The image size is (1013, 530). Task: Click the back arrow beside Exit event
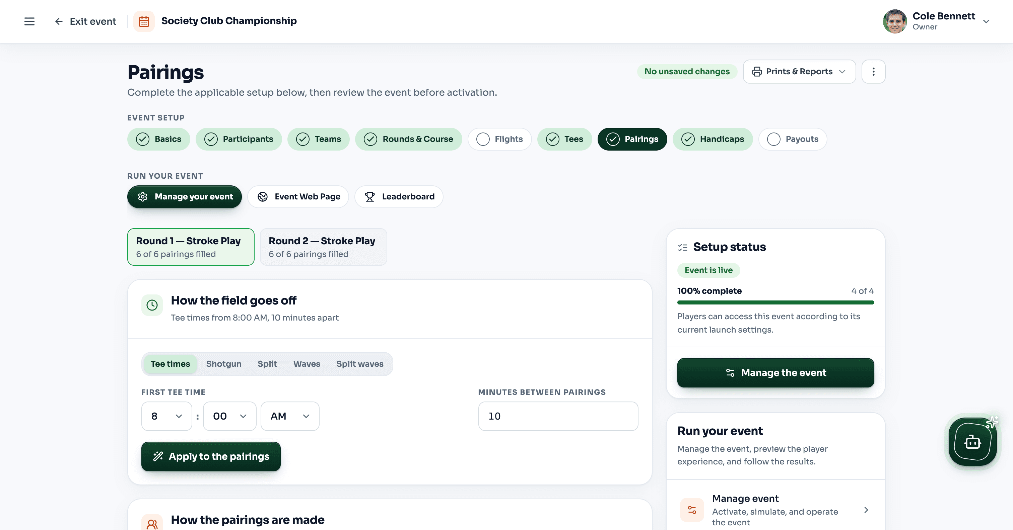pos(59,21)
